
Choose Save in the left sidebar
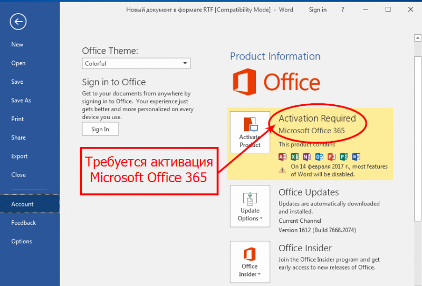pos(17,82)
